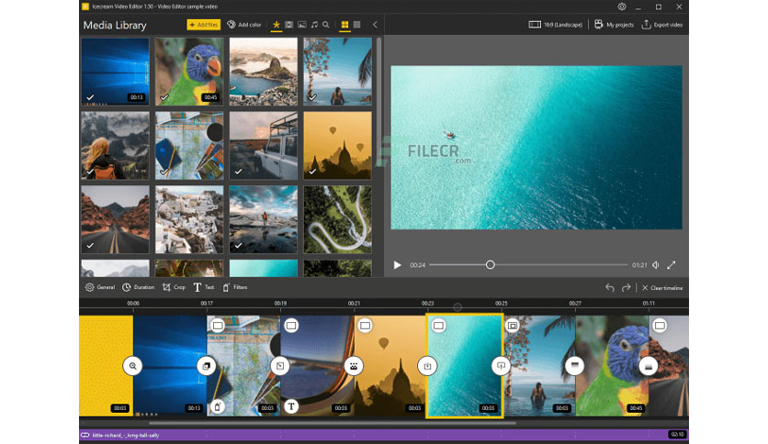Filter media library by audio files
This screenshot has height=444, width=768.
coord(314,25)
